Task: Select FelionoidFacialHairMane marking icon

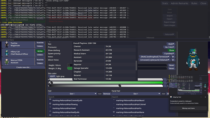Action: pos(114,112)
